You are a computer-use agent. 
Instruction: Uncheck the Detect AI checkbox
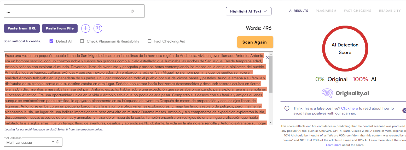coord(51,41)
